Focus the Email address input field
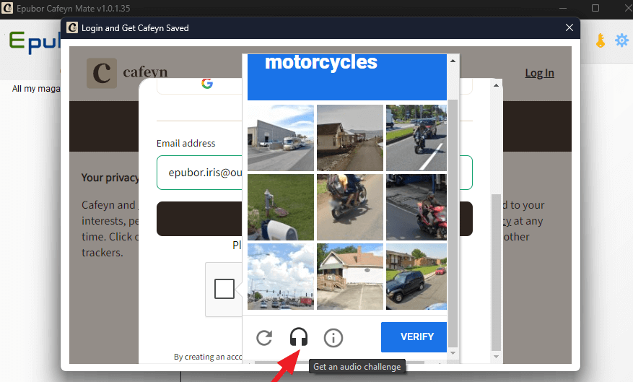 click(198, 173)
